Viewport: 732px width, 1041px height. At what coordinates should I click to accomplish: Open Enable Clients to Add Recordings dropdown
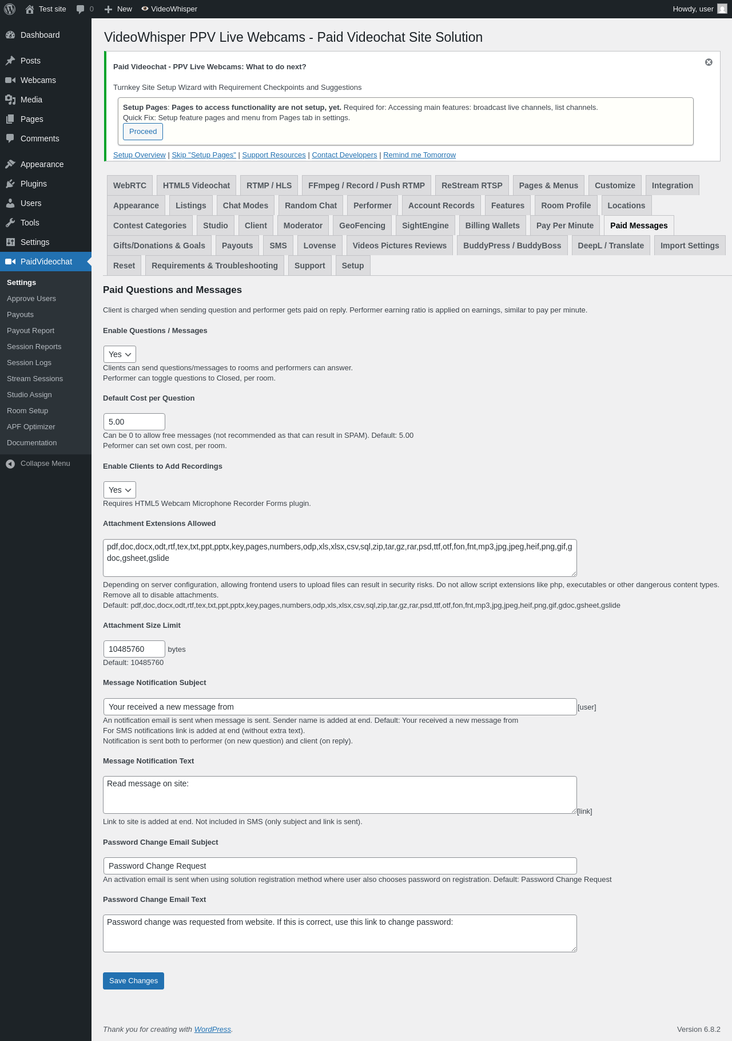[120, 490]
